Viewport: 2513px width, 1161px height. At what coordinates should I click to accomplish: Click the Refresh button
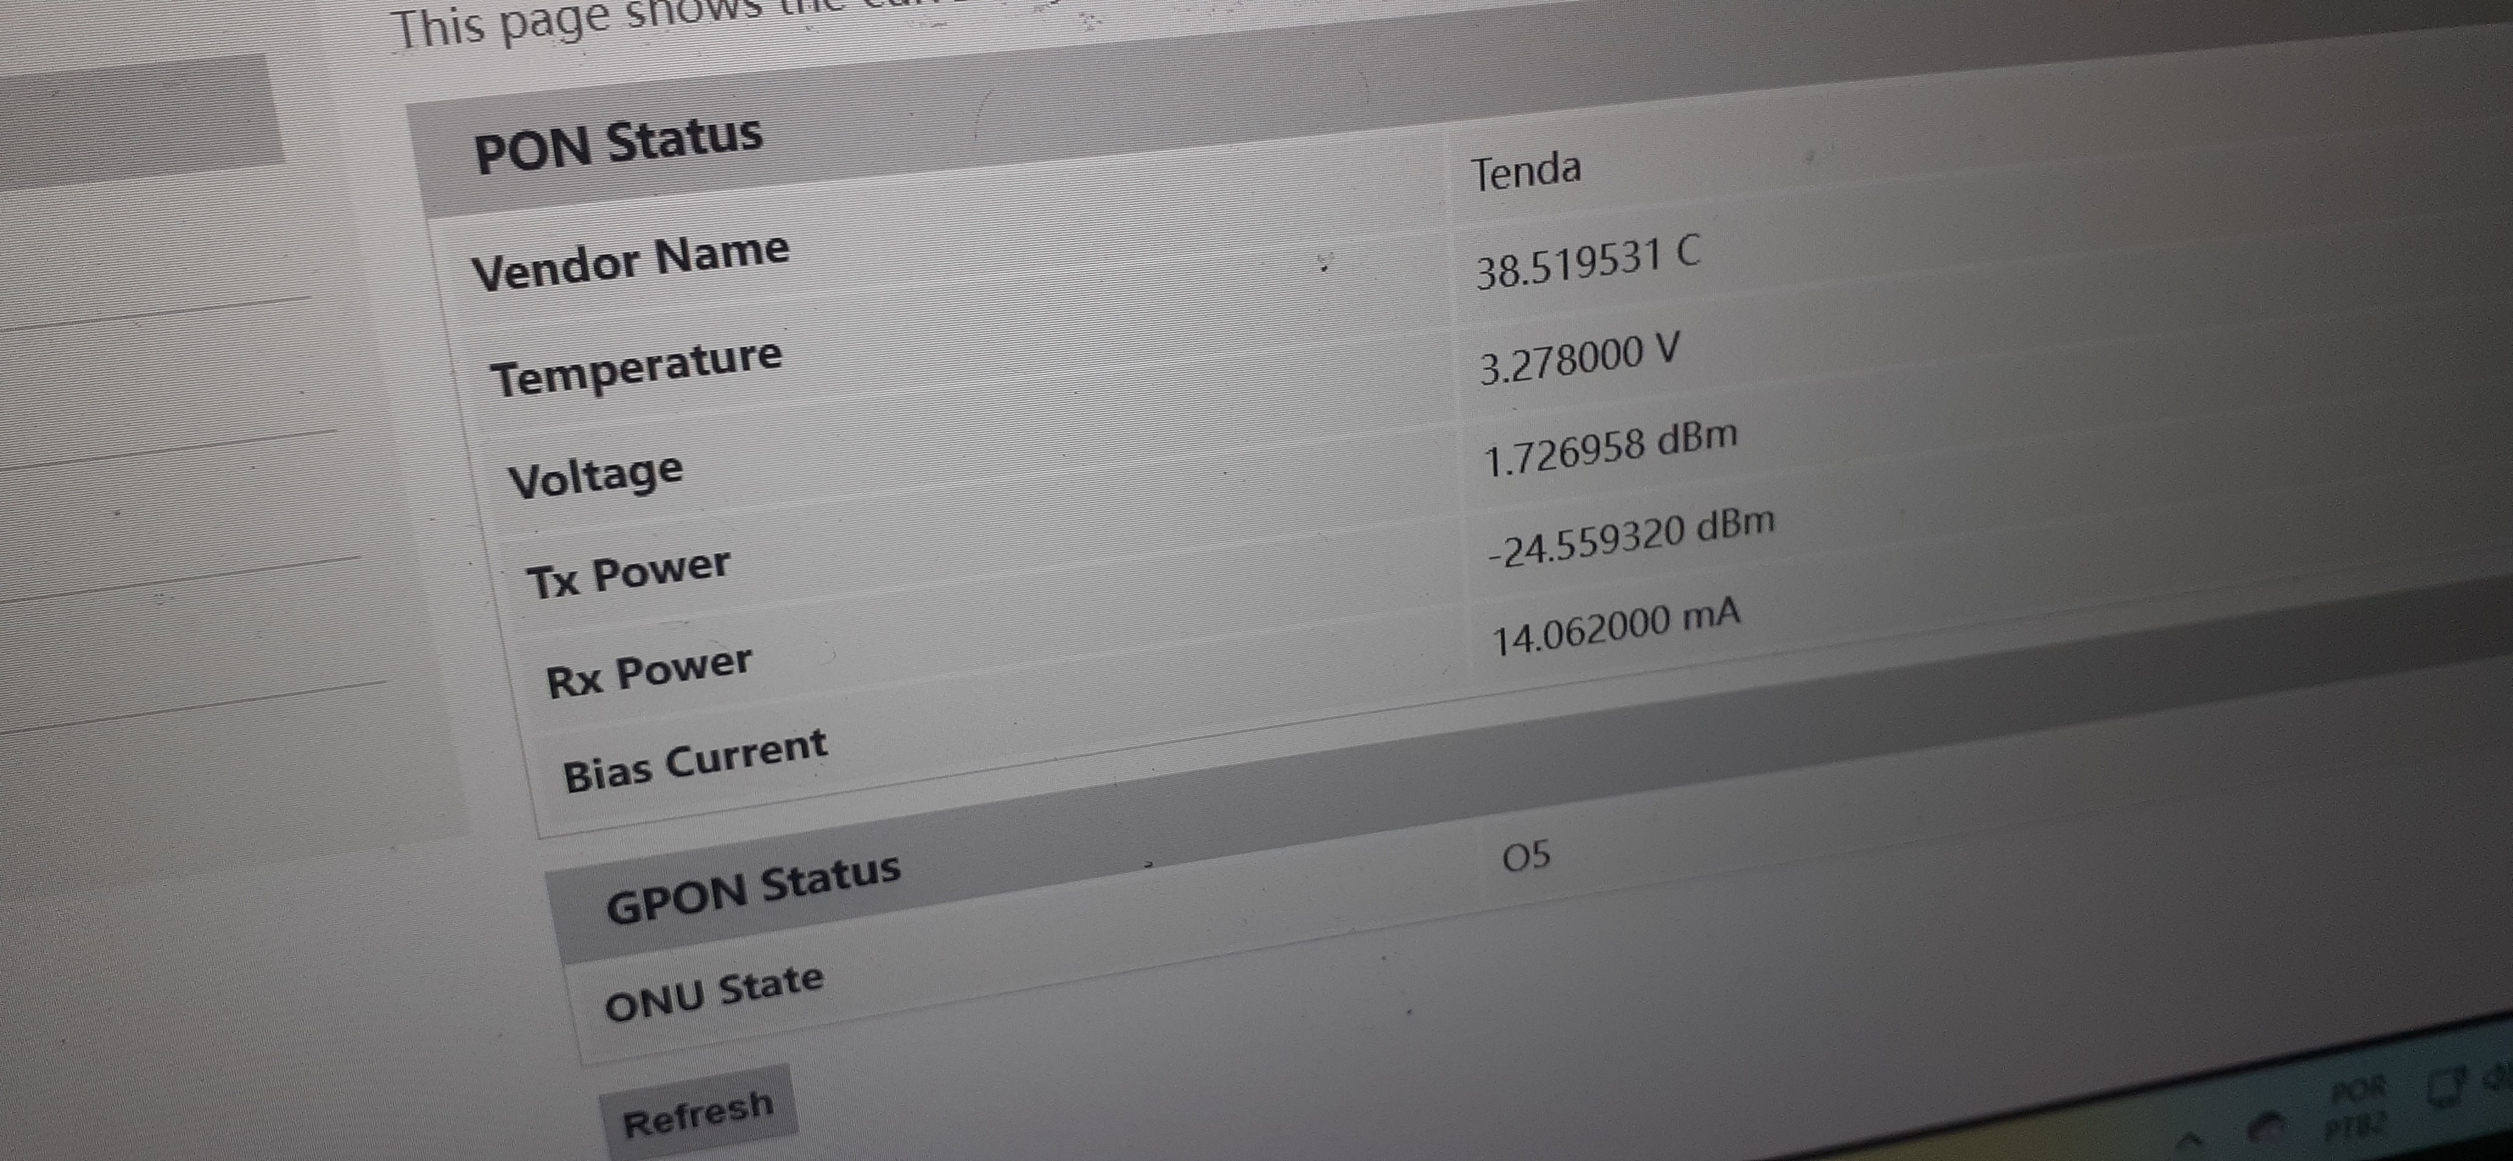[x=698, y=1114]
